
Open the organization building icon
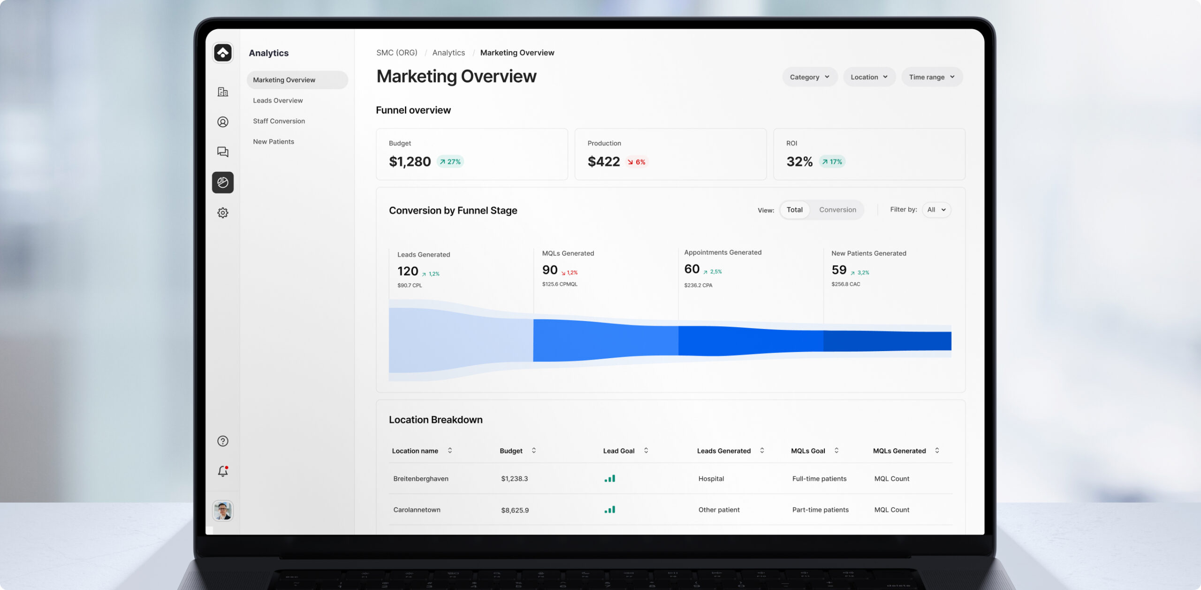click(x=223, y=92)
